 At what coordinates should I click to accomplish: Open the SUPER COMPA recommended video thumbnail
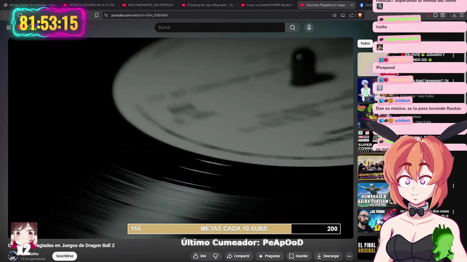(366, 142)
